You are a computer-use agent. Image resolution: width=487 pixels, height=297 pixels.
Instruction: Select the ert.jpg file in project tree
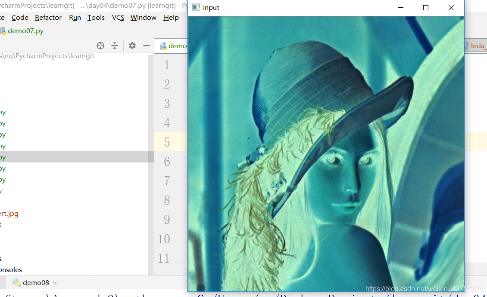pos(9,213)
